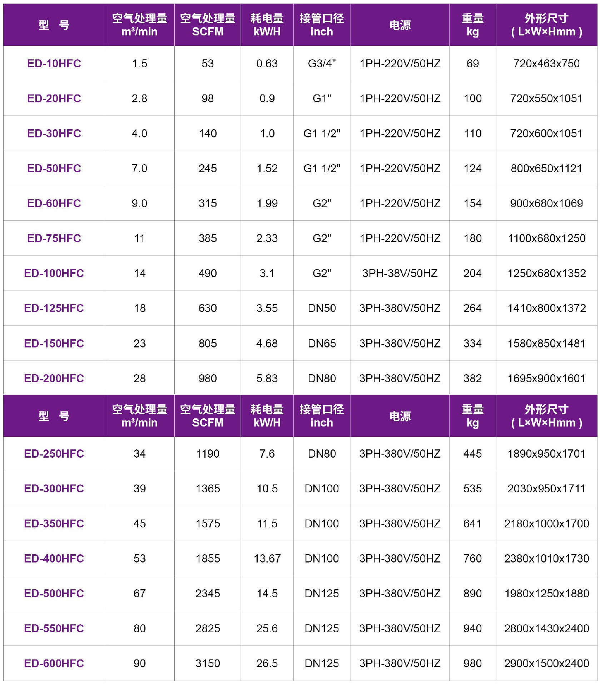This screenshot has width=600, height=687.
Task: Click the 1.52 kW/H consumption value
Action: click(x=267, y=169)
